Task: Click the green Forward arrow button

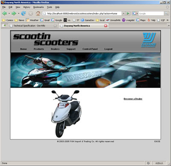Action: (14, 14)
